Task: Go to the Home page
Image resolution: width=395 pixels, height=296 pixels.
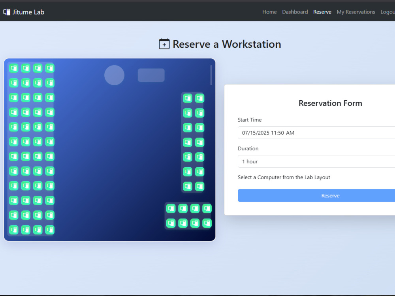Action: click(x=269, y=12)
